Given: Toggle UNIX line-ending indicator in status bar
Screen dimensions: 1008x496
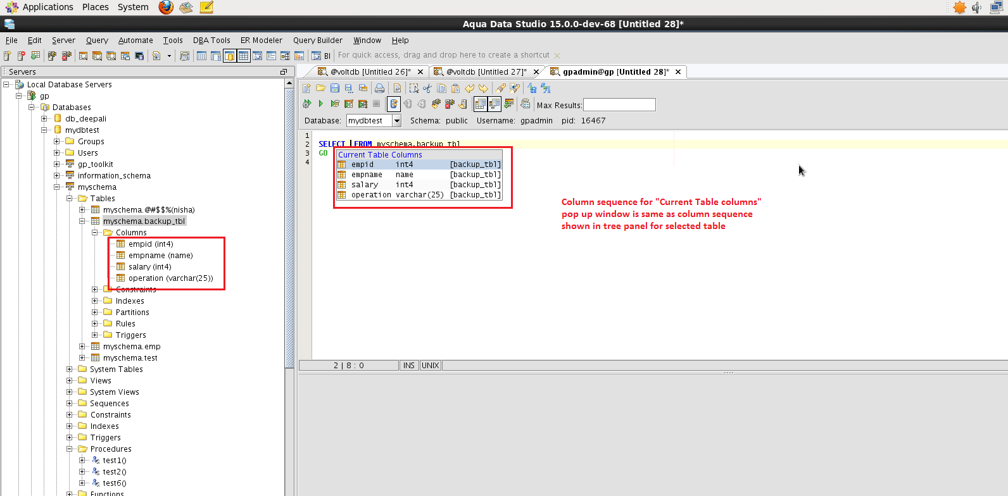Looking at the screenshot, I should [x=431, y=366].
